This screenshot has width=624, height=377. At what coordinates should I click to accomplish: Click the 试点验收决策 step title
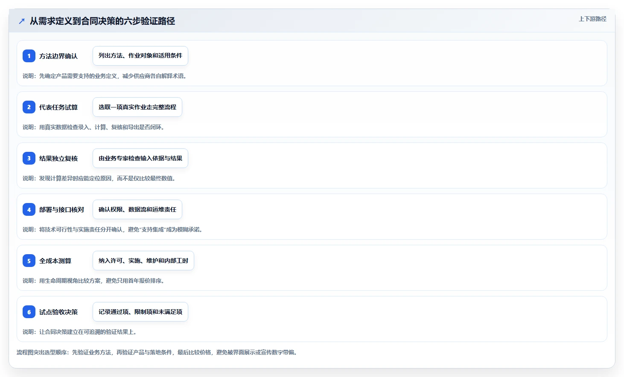point(58,312)
